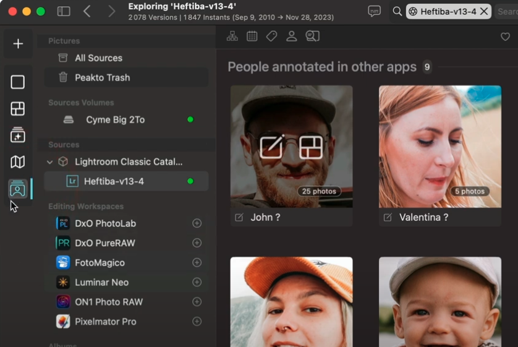The image size is (518, 347).
Task: Add a Pixelmator Pro workspace
Action: point(197,321)
